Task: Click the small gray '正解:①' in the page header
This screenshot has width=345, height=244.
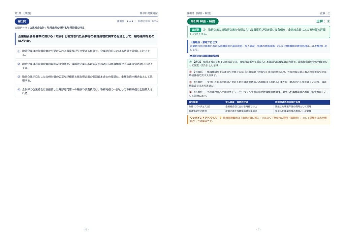Action: (325, 13)
